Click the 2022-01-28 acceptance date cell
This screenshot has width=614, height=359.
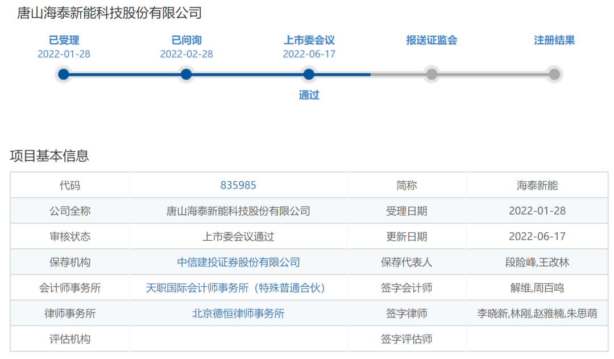(x=537, y=211)
